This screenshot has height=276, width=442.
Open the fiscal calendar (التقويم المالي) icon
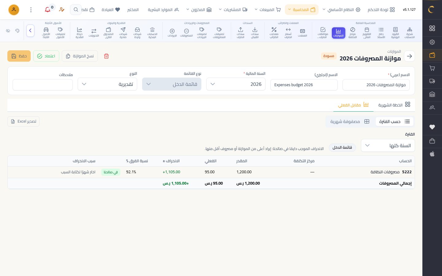tap(367, 33)
